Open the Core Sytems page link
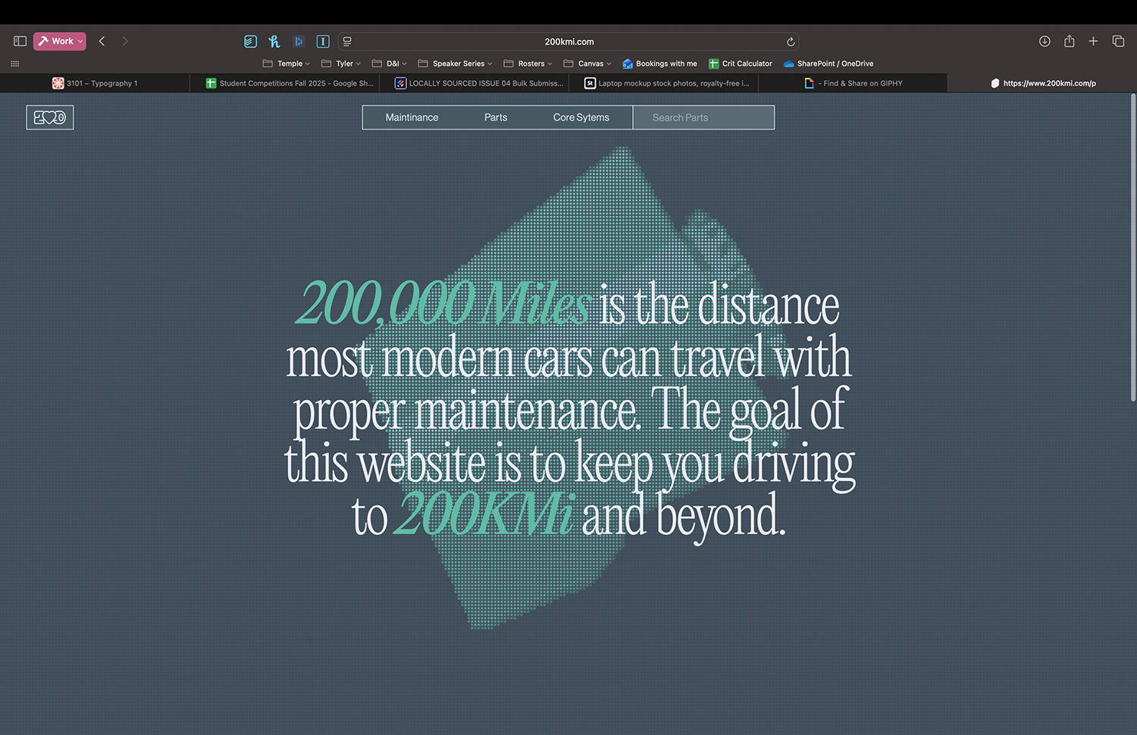This screenshot has height=735, width=1137. 581,117
